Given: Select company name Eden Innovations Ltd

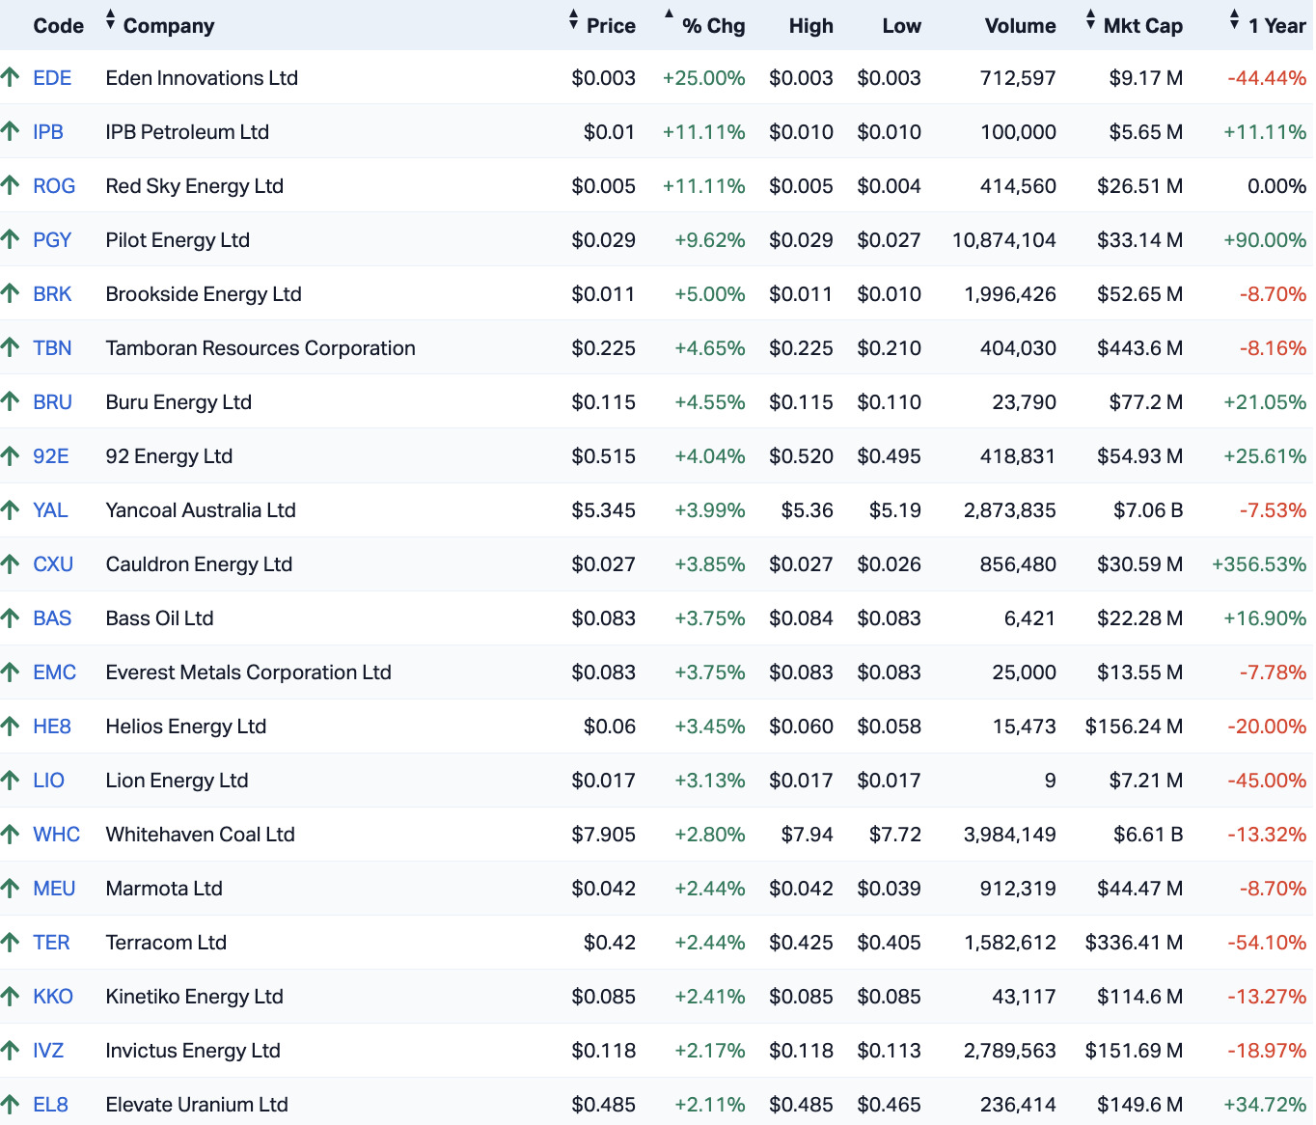Looking at the screenshot, I should click(x=202, y=78).
